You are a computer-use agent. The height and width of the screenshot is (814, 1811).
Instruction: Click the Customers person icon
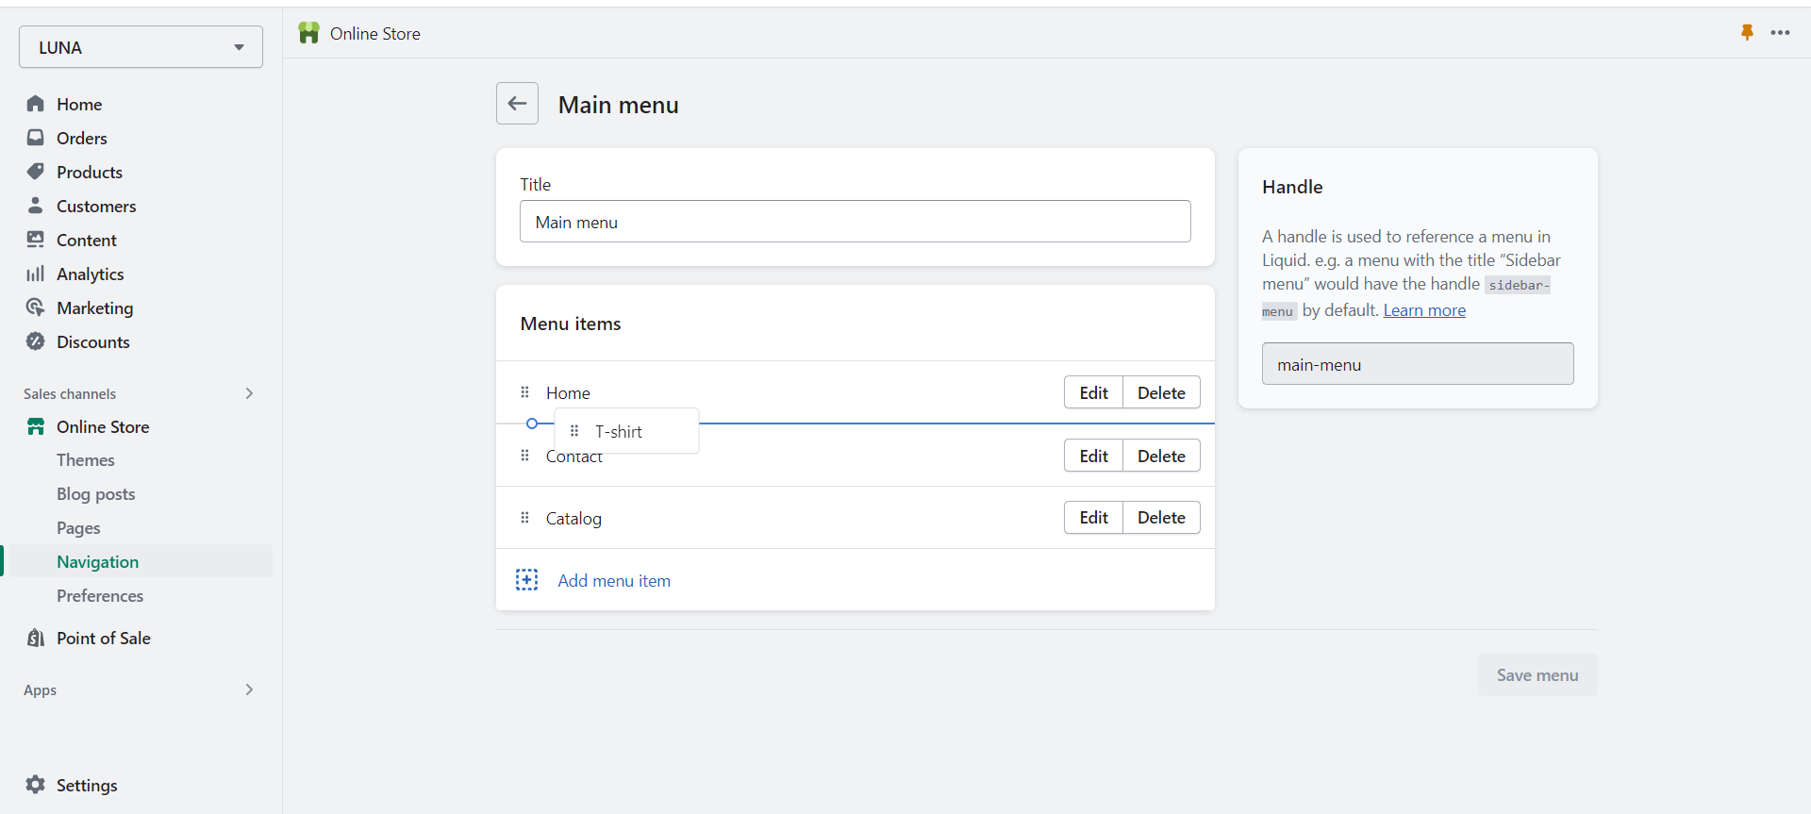click(36, 206)
